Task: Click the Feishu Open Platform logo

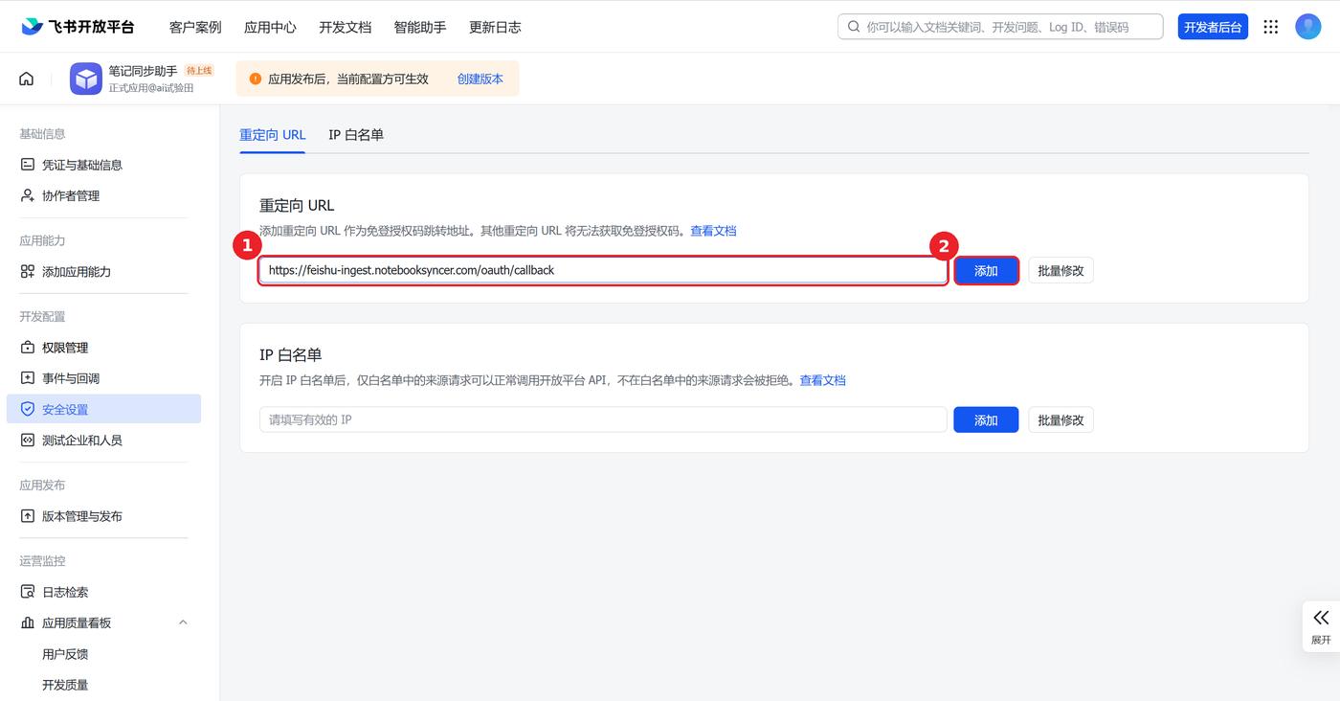Action: (78, 27)
